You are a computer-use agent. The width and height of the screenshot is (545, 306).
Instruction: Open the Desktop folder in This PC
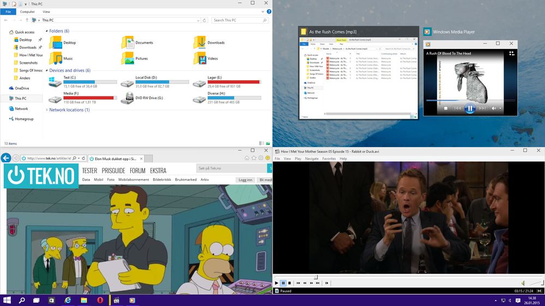tap(63, 42)
